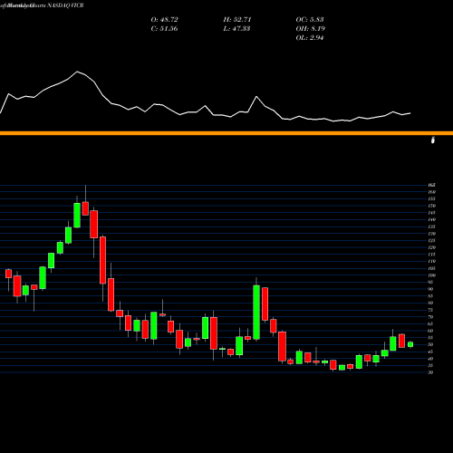
Task: Click the 75 price axis label
Action: 430,310
